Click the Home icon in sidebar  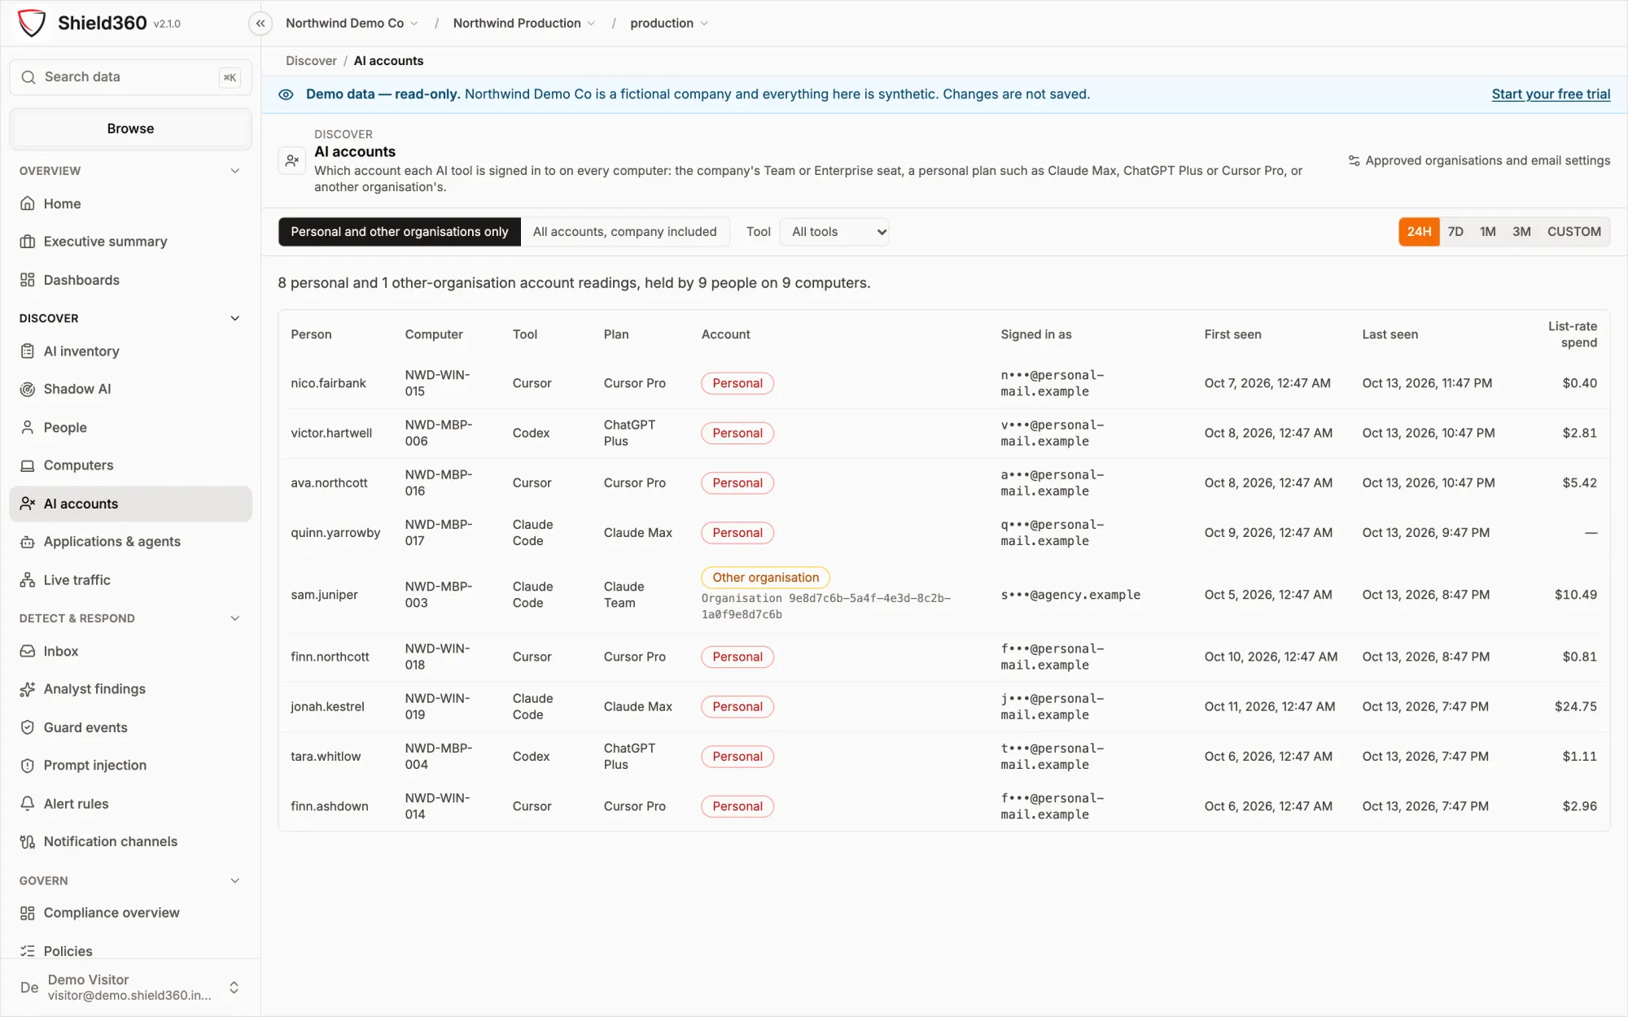28,203
